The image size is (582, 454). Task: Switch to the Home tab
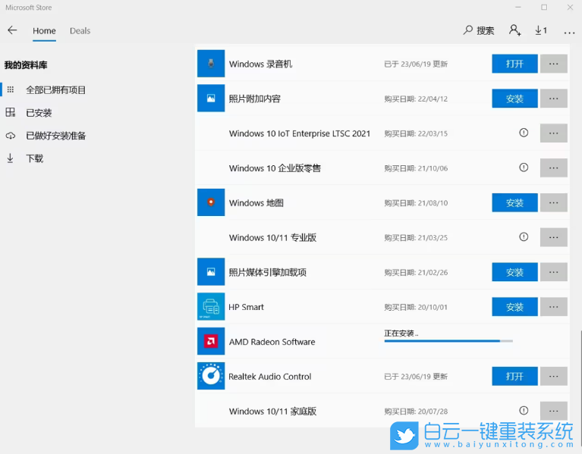click(x=44, y=31)
